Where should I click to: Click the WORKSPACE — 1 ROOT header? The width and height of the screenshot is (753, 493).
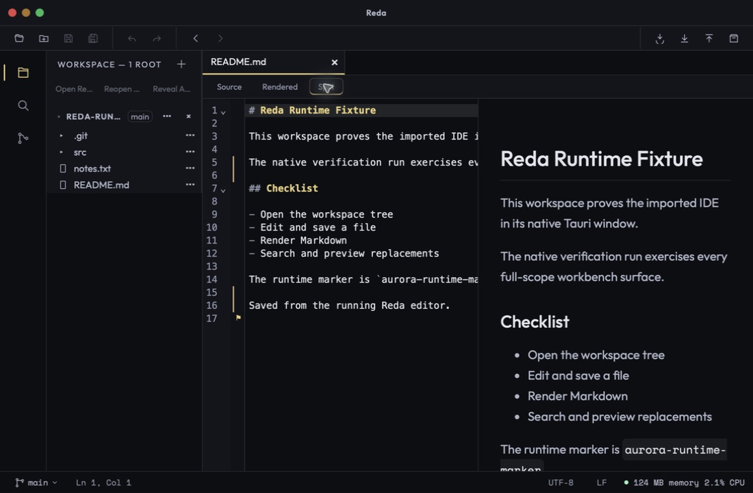coord(110,64)
